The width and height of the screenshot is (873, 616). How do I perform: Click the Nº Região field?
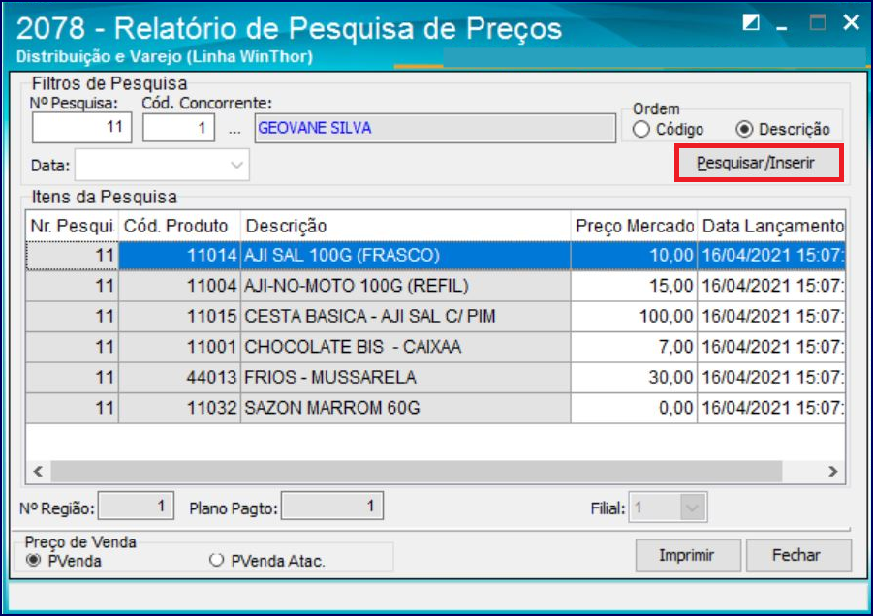click(x=136, y=506)
